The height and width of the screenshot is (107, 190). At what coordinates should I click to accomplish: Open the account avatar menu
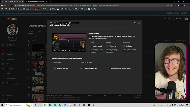[x=186, y=19]
